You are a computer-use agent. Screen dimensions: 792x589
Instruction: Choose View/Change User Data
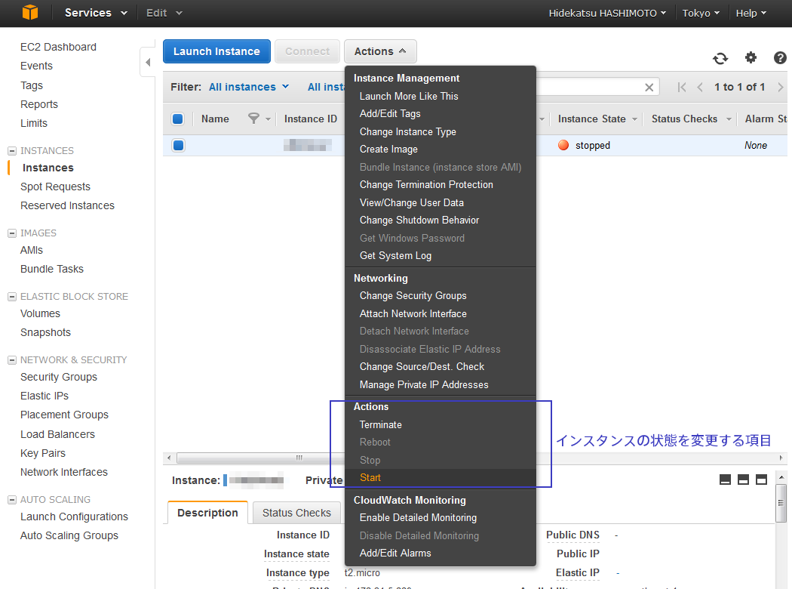pyautogui.click(x=412, y=202)
